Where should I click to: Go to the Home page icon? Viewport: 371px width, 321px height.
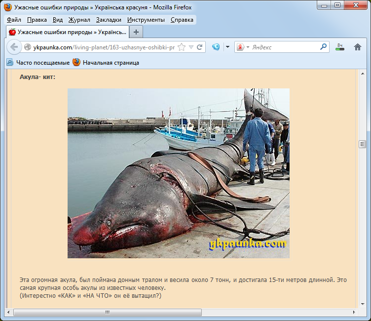point(358,47)
